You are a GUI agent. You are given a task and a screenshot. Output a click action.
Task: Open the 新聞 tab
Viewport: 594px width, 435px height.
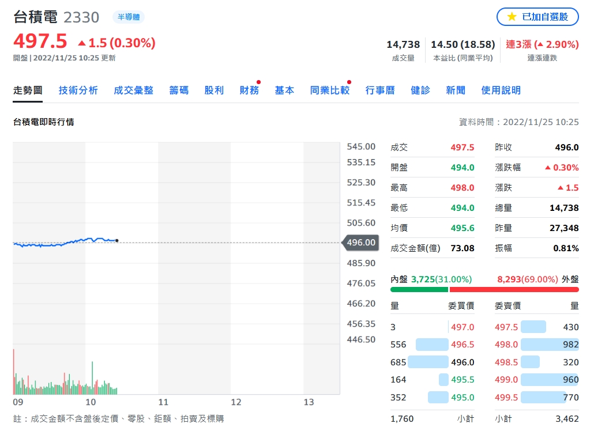(x=456, y=90)
